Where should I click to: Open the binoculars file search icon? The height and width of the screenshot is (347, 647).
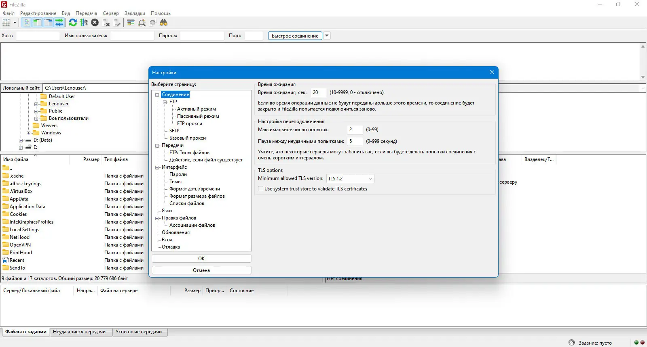point(163,23)
